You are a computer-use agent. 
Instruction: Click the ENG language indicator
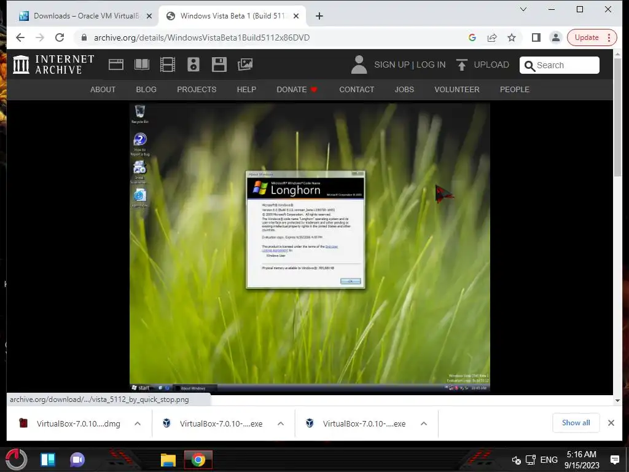(549, 460)
